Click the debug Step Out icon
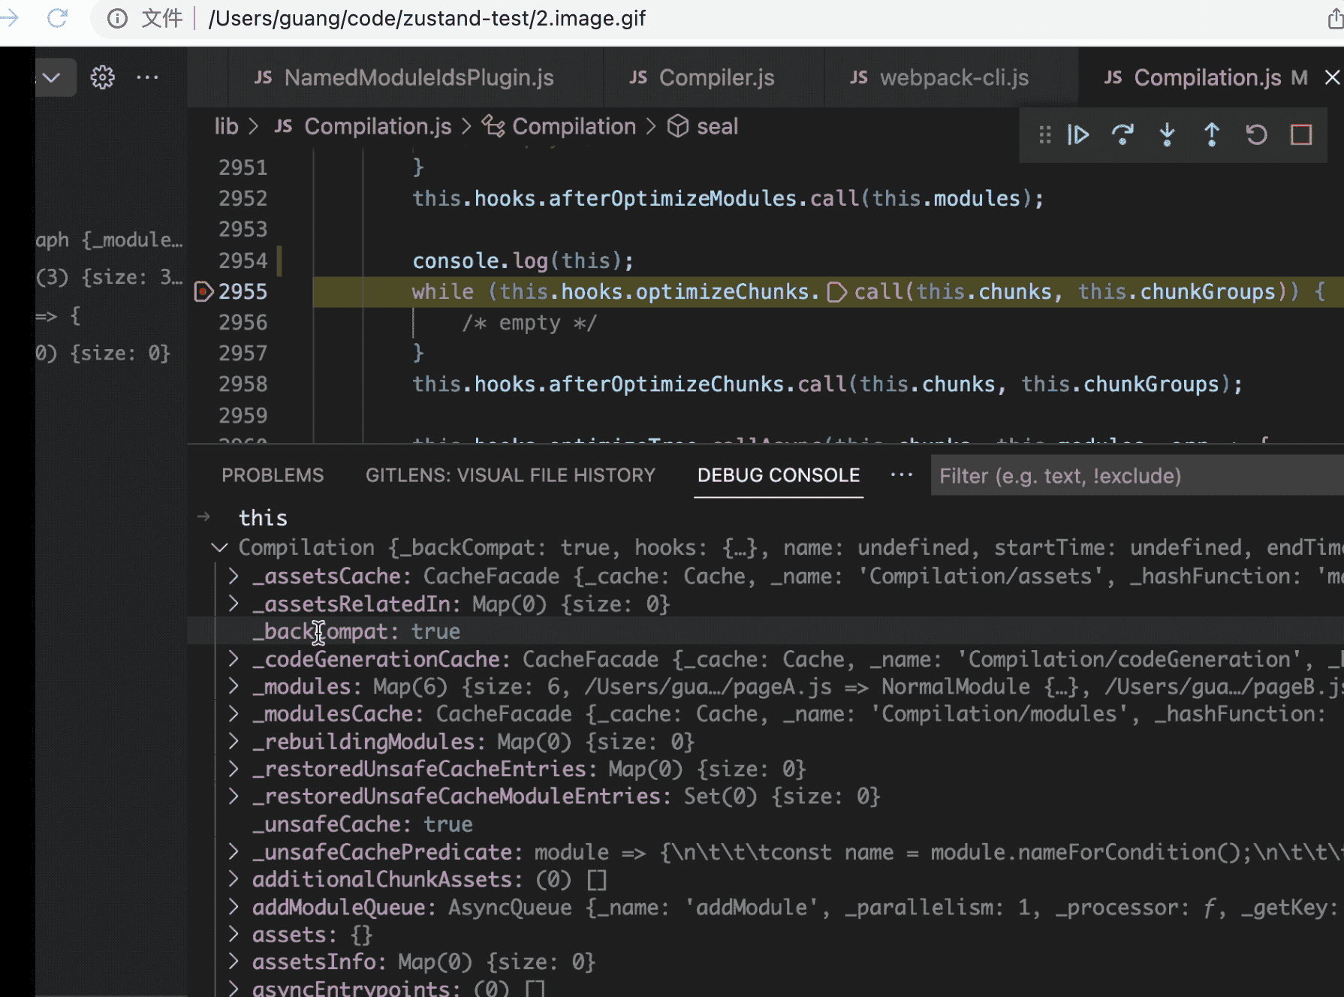Image resolution: width=1344 pixels, height=997 pixels. 1211,135
